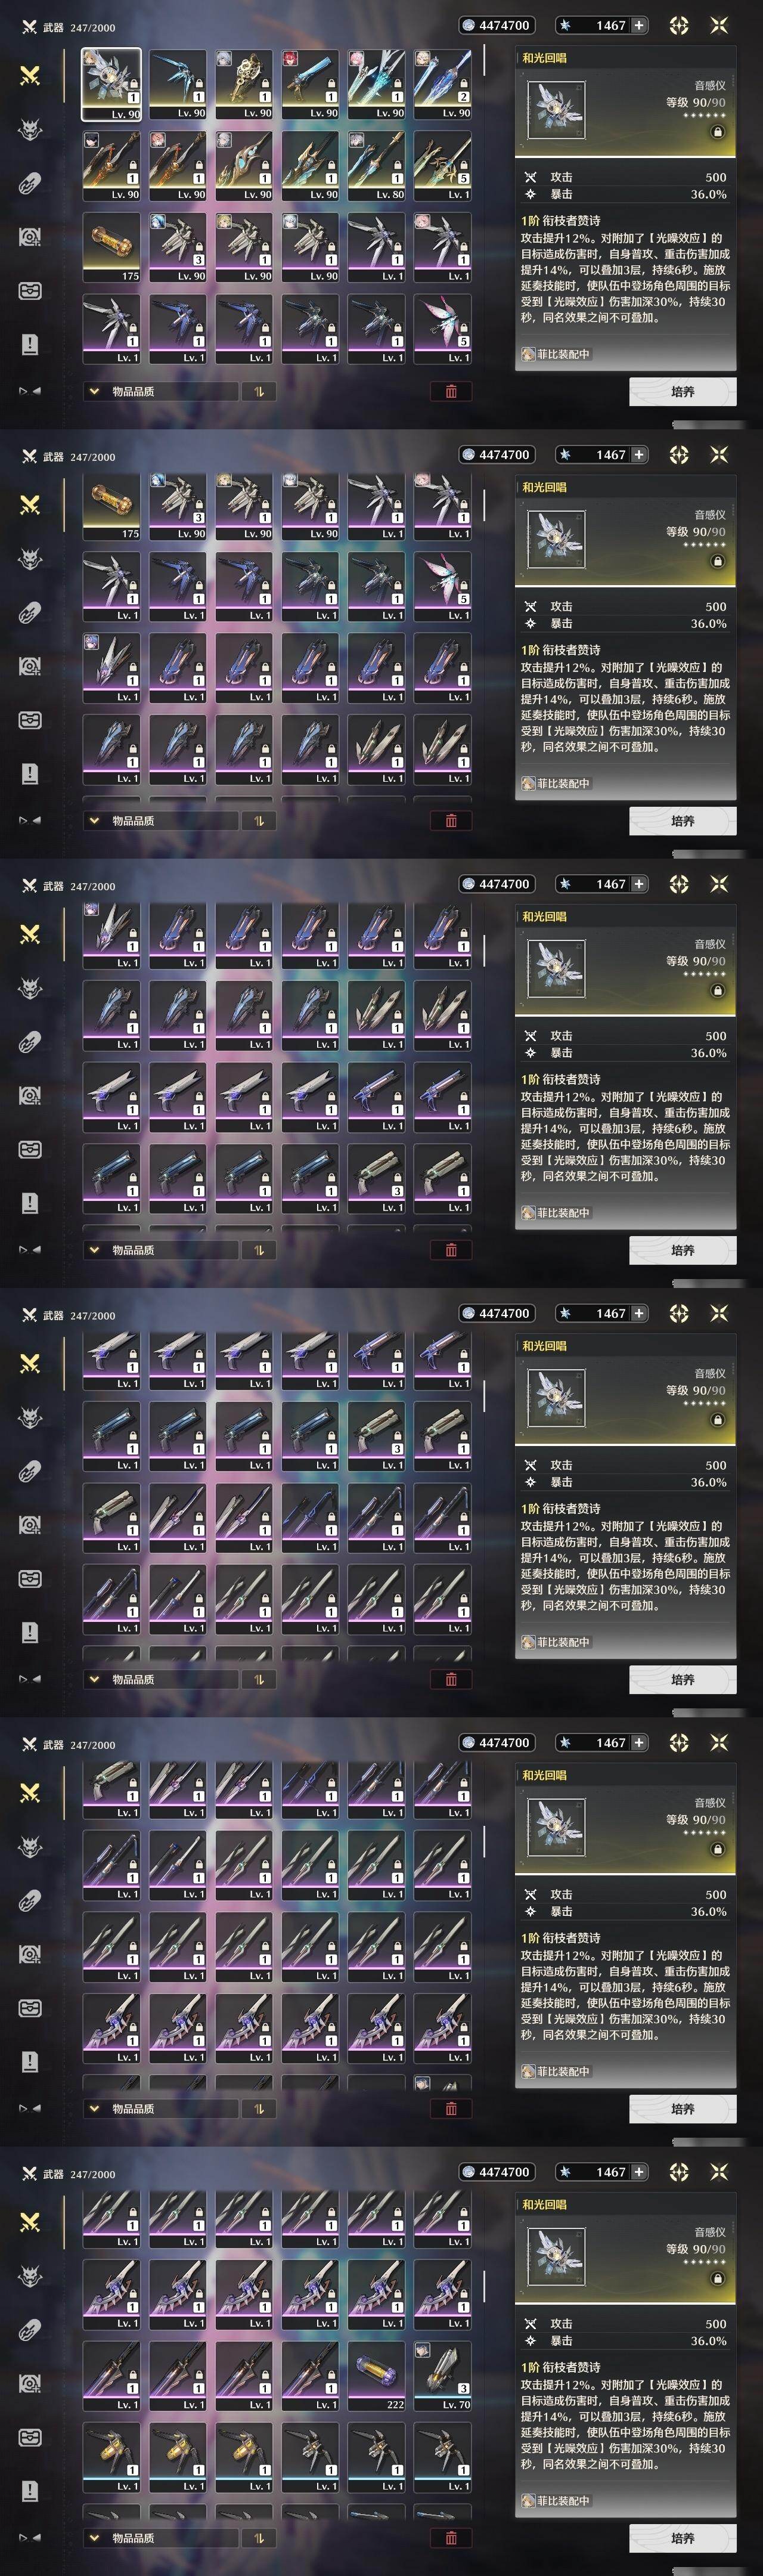Open the pill-shaped supplies tab in topmost sidebar
Image resolution: width=763 pixels, height=2576 pixels.
[x=30, y=183]
